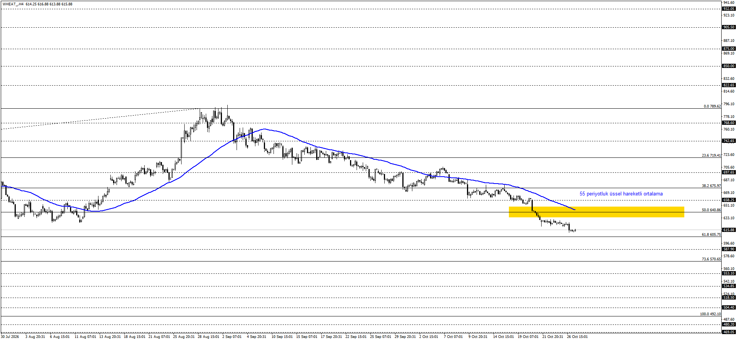Screen dimensions: 737x341
Task: Select the '26 Oct 15:01' time axis label
Action: [578, 337]
